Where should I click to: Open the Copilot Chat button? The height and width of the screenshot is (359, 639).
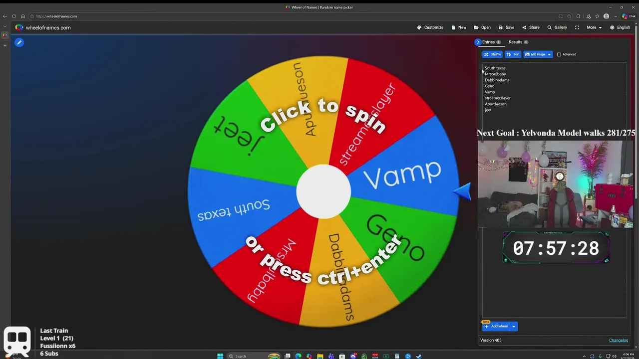point(629,16)
